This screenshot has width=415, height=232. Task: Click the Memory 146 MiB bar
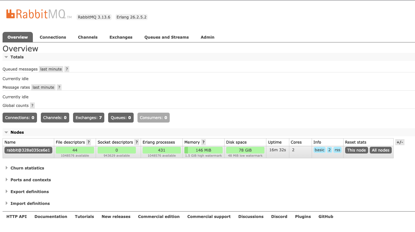pyautogui.click(x=204, y=150)
